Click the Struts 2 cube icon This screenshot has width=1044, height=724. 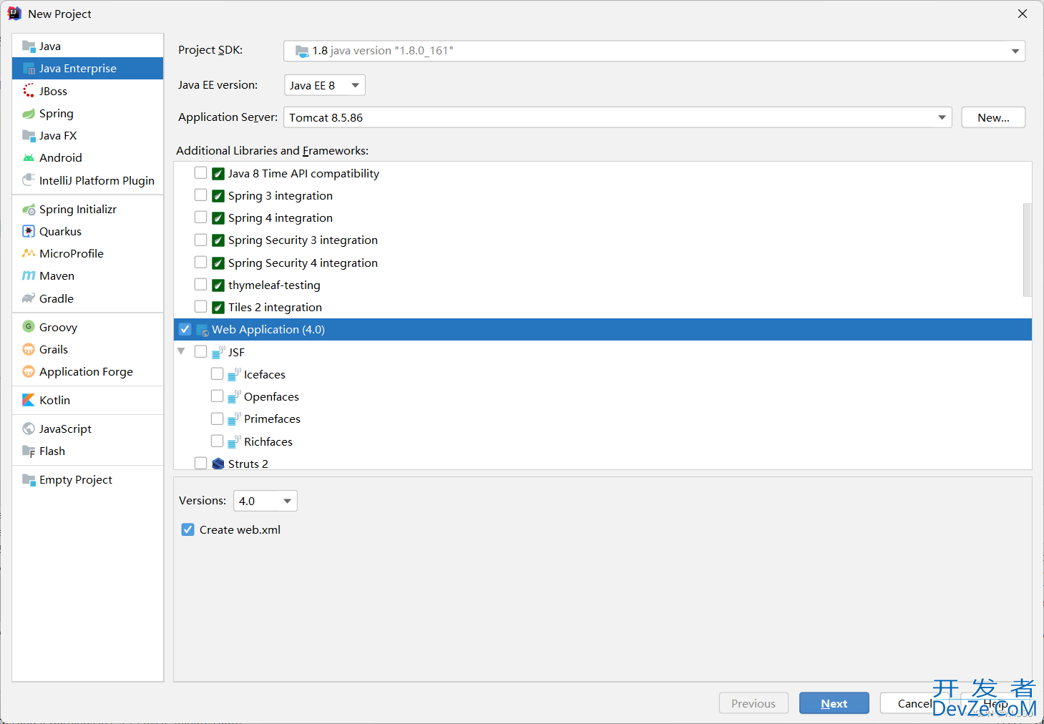pyautogui.click(x=218, y=464)
